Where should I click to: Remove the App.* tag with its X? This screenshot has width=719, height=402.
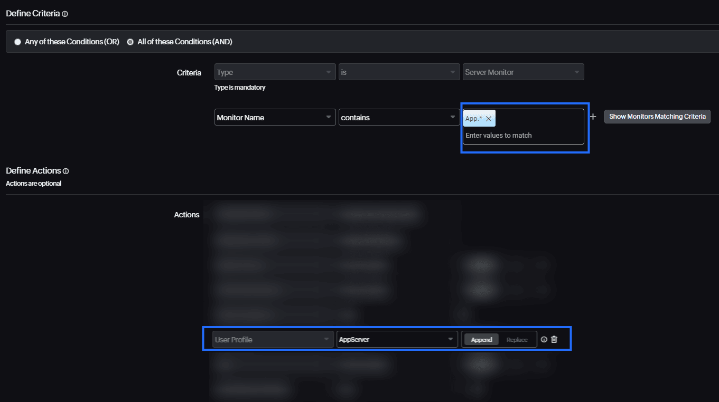pyautogui.click(x=489, y=119)
